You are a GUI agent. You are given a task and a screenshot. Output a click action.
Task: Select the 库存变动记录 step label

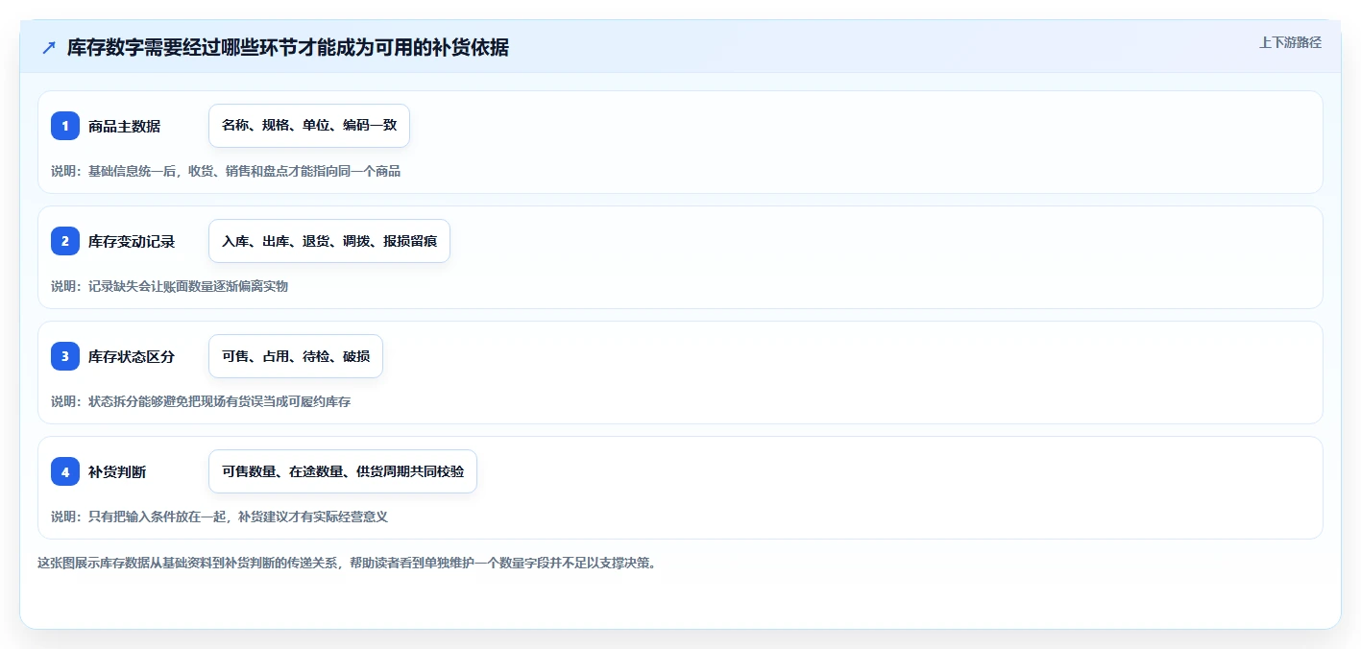tap(132, 241)
